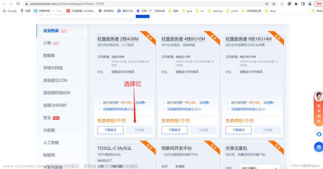
Task: Go back with the browser back arrow
Action: 4,4
